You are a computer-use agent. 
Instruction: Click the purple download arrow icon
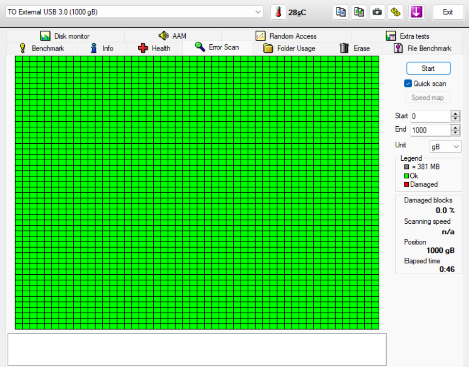(416, 12)
